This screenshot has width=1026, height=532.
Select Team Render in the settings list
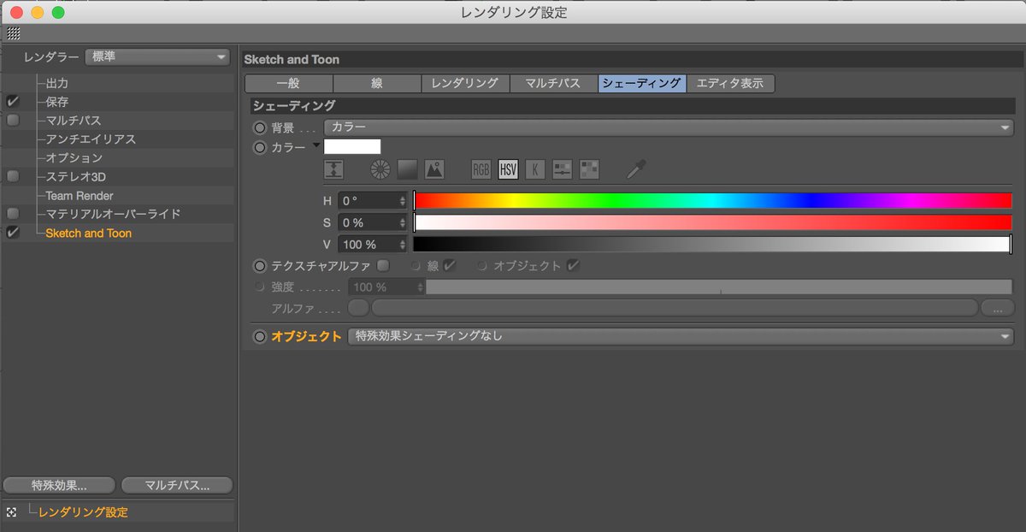[x=80, y=195]
